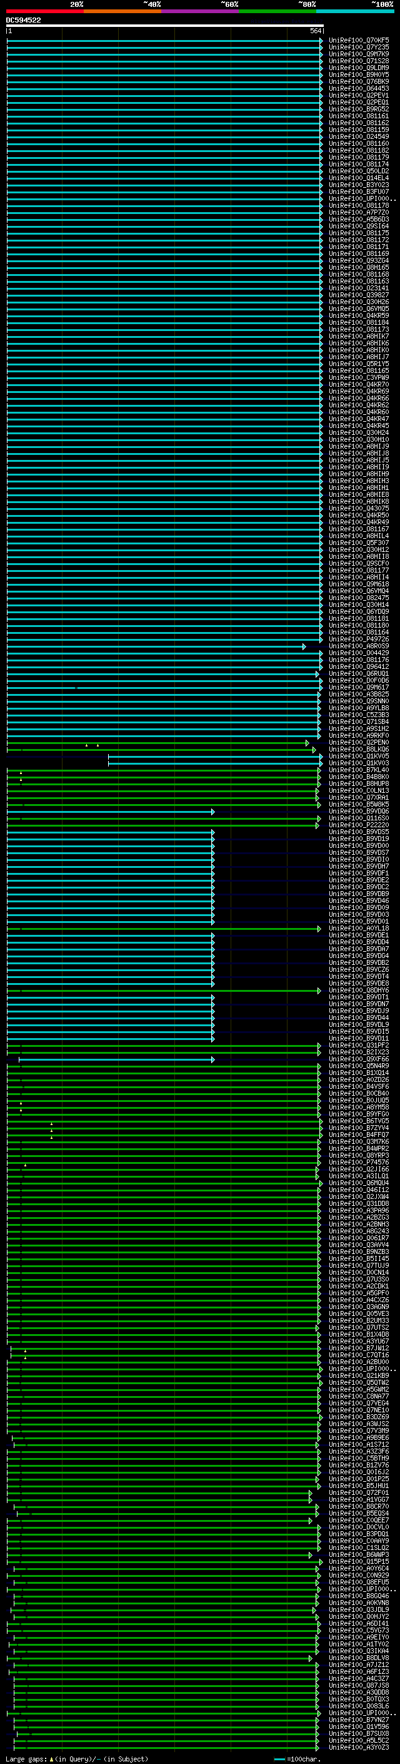Select hit label UniRef100_B6TVG5
The height and width of the screenshot is (1764, 400).
tap(359, 1121)
